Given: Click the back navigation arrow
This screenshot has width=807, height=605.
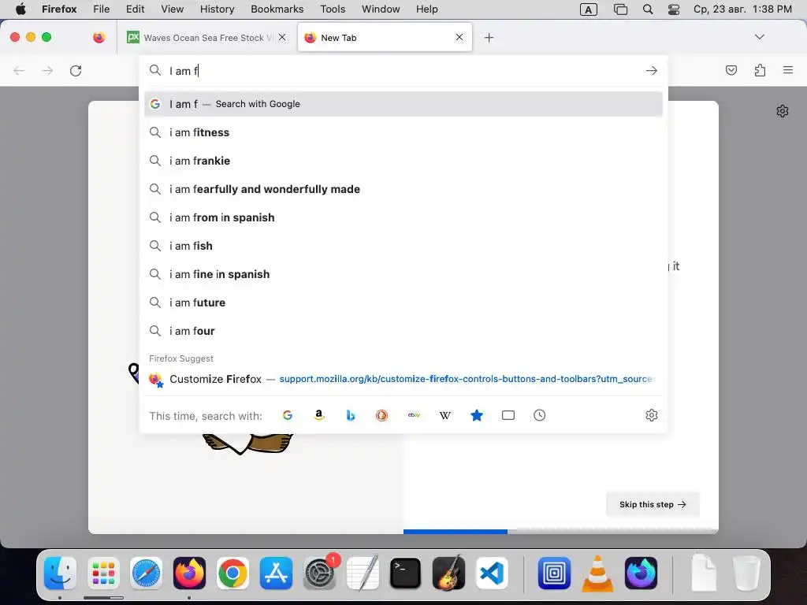Looking at the screenshot, I should (x=19, y=70).
